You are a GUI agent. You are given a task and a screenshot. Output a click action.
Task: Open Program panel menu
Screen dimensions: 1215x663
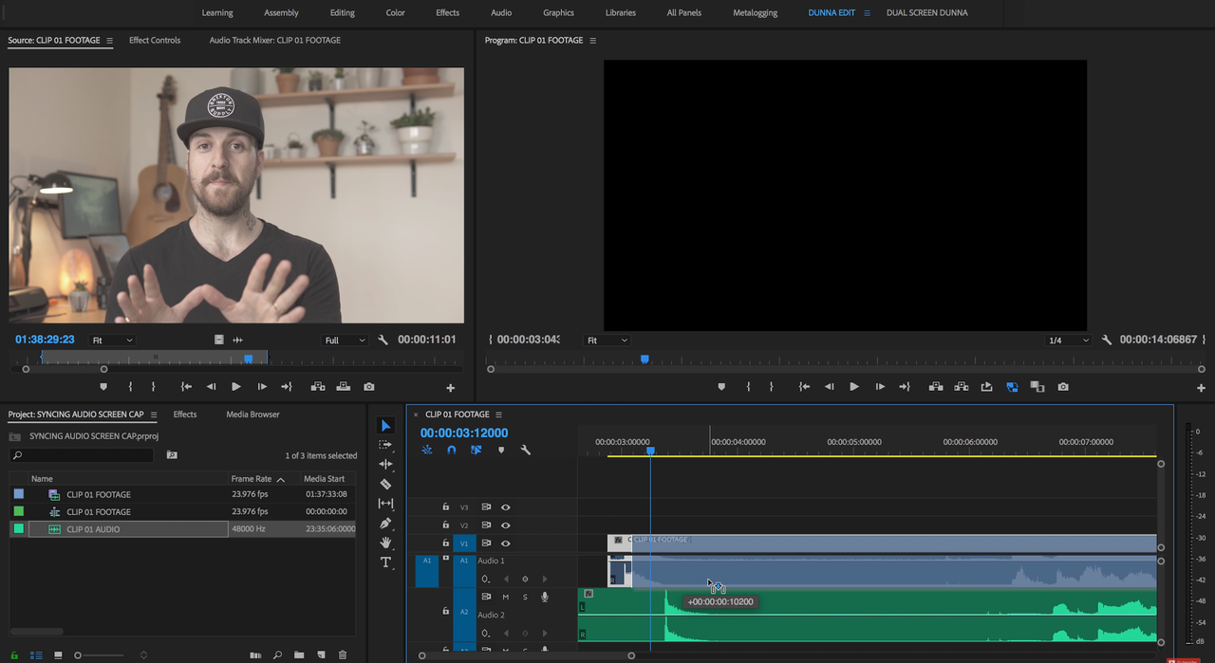click(x=593, y=41)
